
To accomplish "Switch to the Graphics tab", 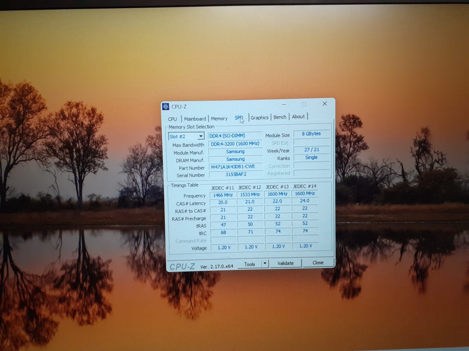I will [x=259, y=117].
